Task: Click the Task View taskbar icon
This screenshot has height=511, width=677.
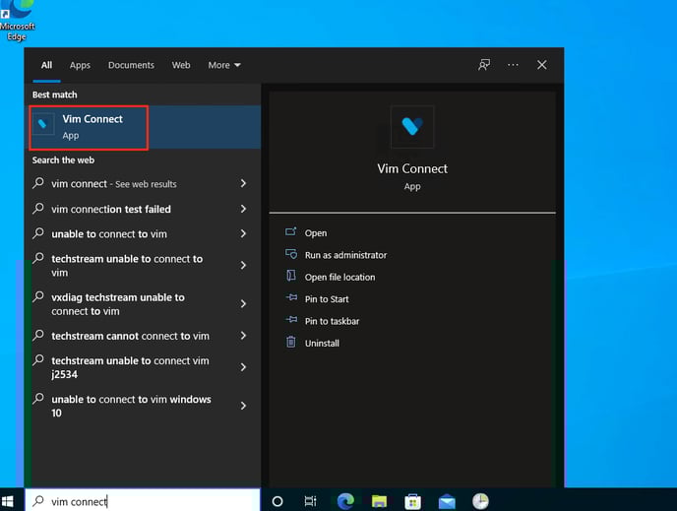Action: (310, 501)
